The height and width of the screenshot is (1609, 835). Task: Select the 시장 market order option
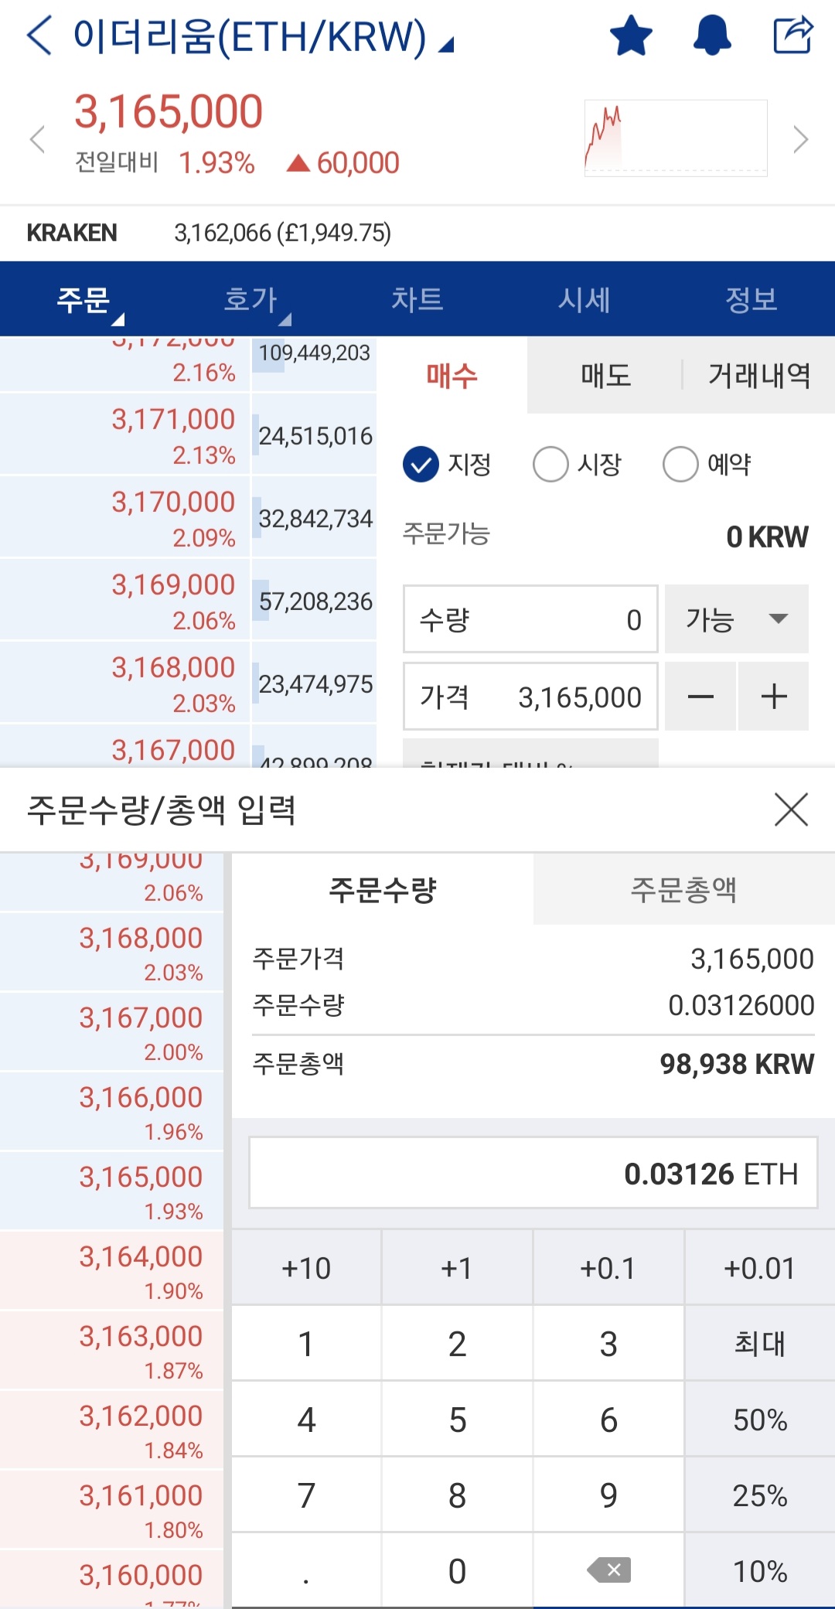578,464
